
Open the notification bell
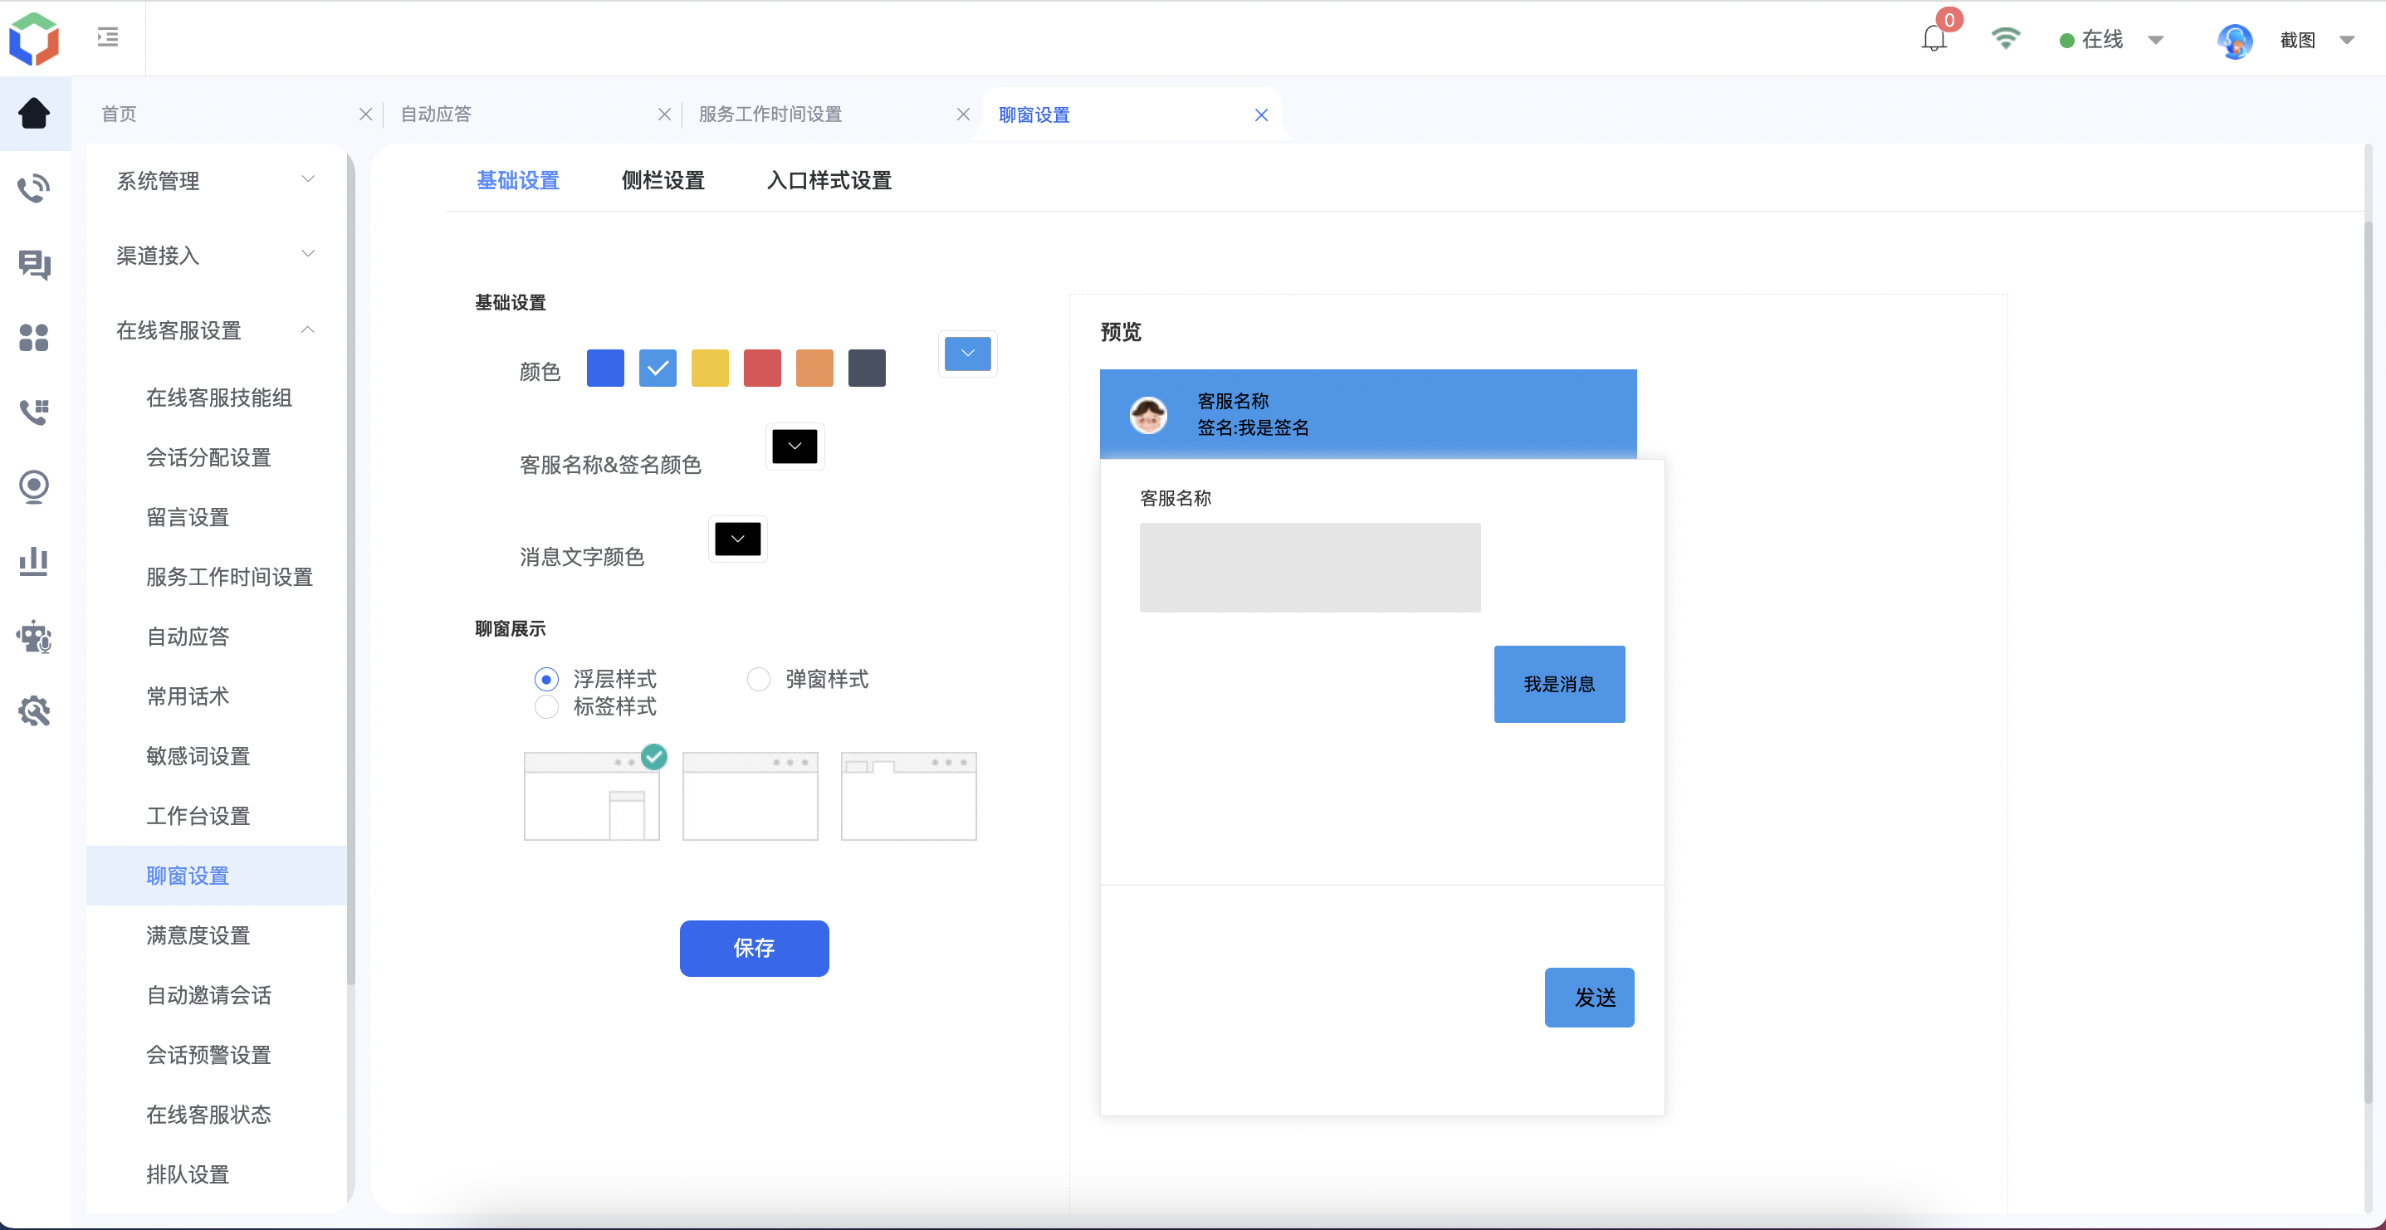click(x=1934, y=39)
